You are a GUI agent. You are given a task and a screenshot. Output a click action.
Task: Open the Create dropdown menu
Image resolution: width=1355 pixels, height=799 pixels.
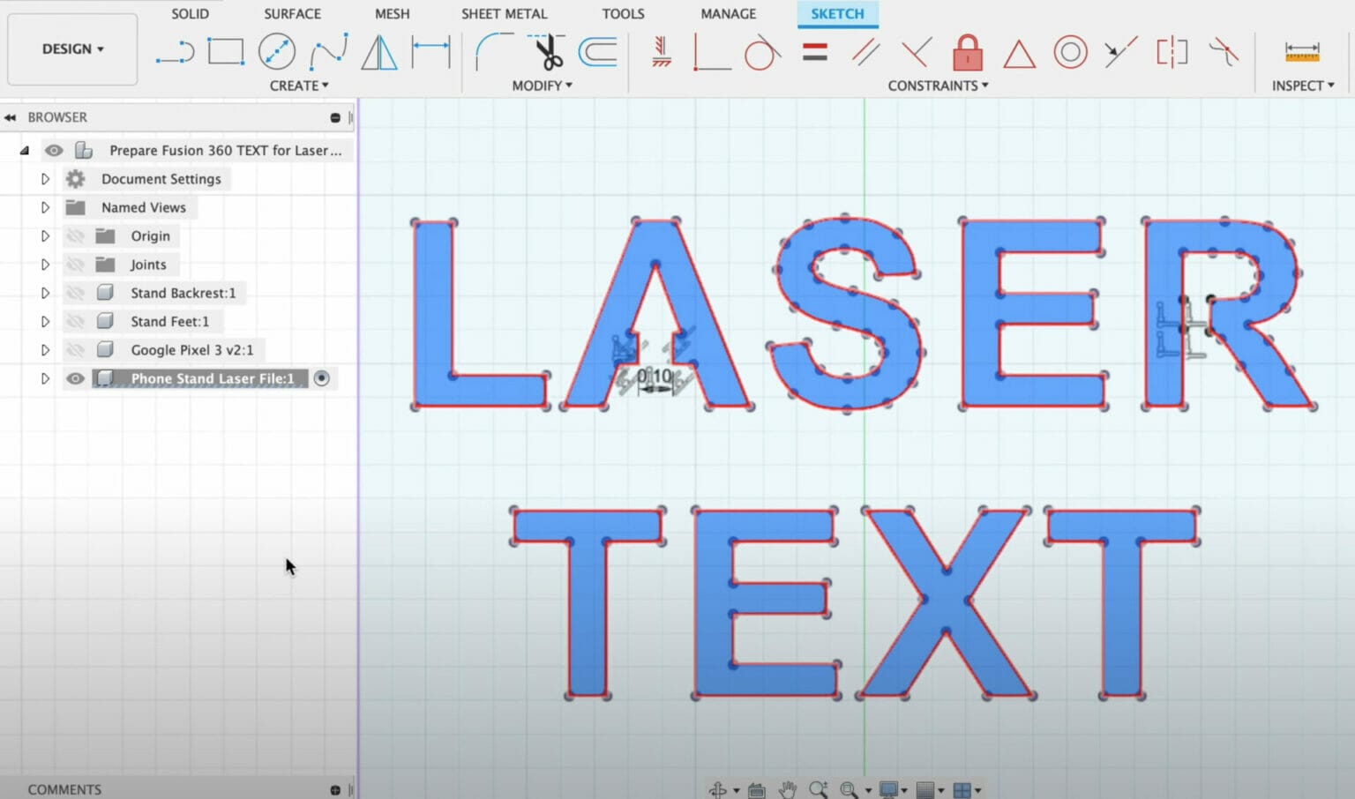(x=299, y=85)
